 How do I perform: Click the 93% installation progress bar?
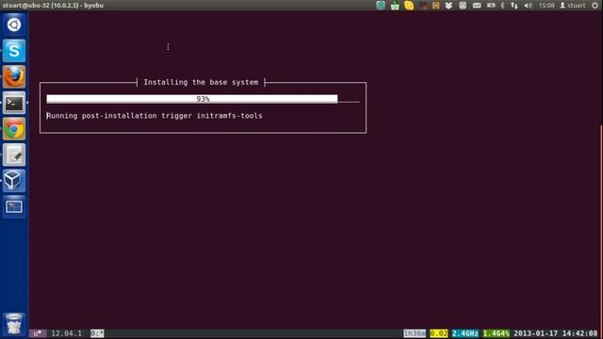(204, 99)
